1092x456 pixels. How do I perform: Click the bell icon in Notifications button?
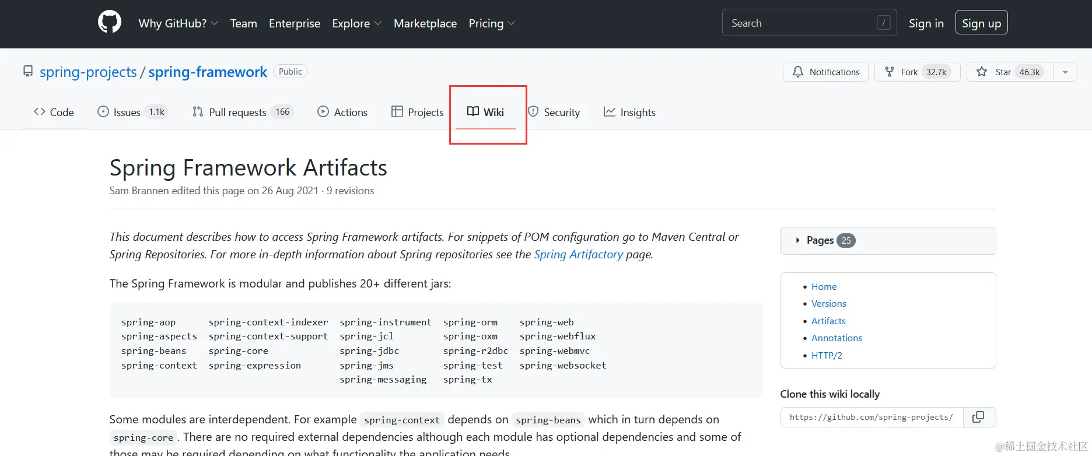(798, 72)
